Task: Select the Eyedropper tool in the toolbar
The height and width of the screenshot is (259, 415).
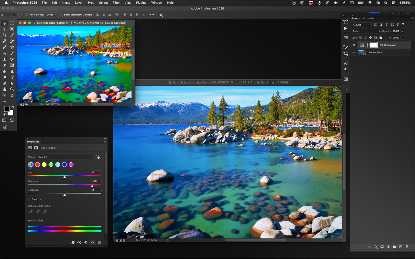Action: click(12, 35)
